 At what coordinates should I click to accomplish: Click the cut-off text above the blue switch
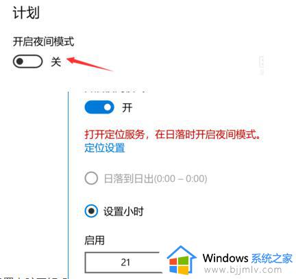pos(115,92)
